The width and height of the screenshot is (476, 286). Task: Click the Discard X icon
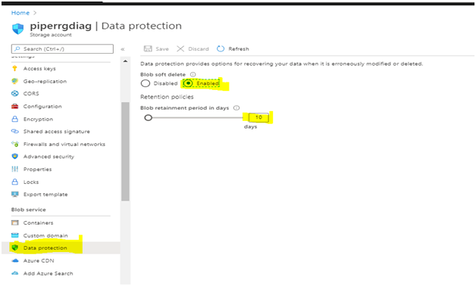180,48
